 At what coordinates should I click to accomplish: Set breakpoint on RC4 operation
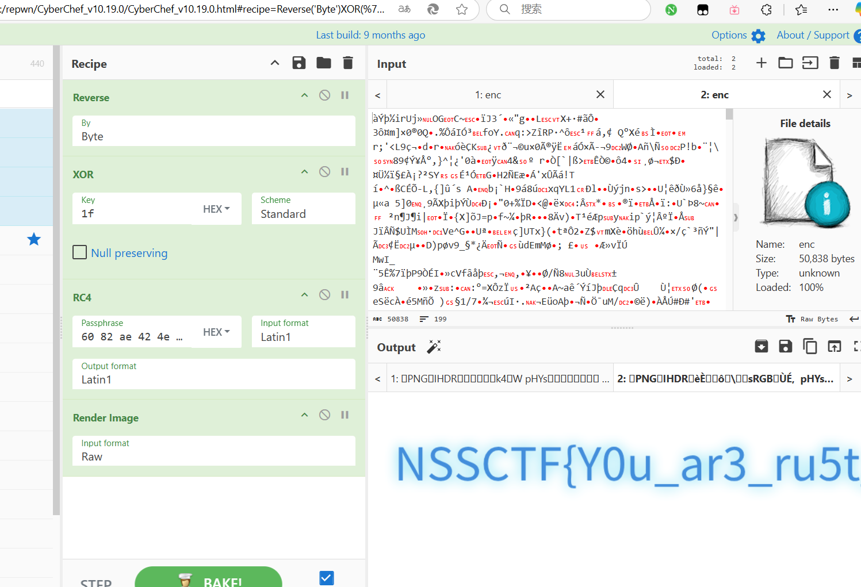click(x=345, y=295)
